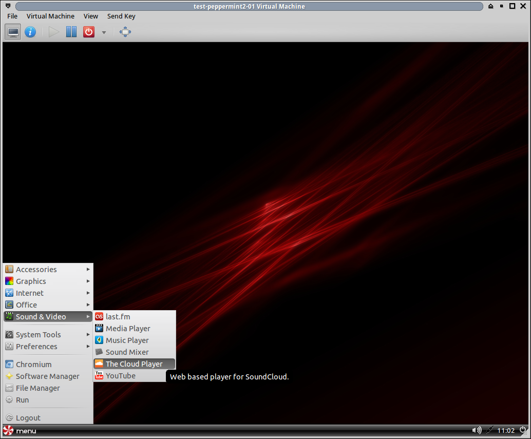Show the graphical console view
This screenshot has width=531, height=439.
point(13,32)
